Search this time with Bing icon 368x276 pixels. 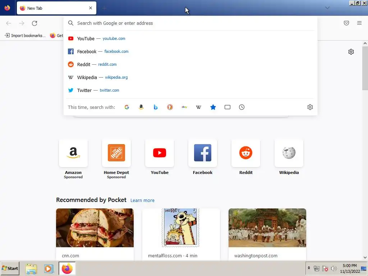tap(156, 107)
